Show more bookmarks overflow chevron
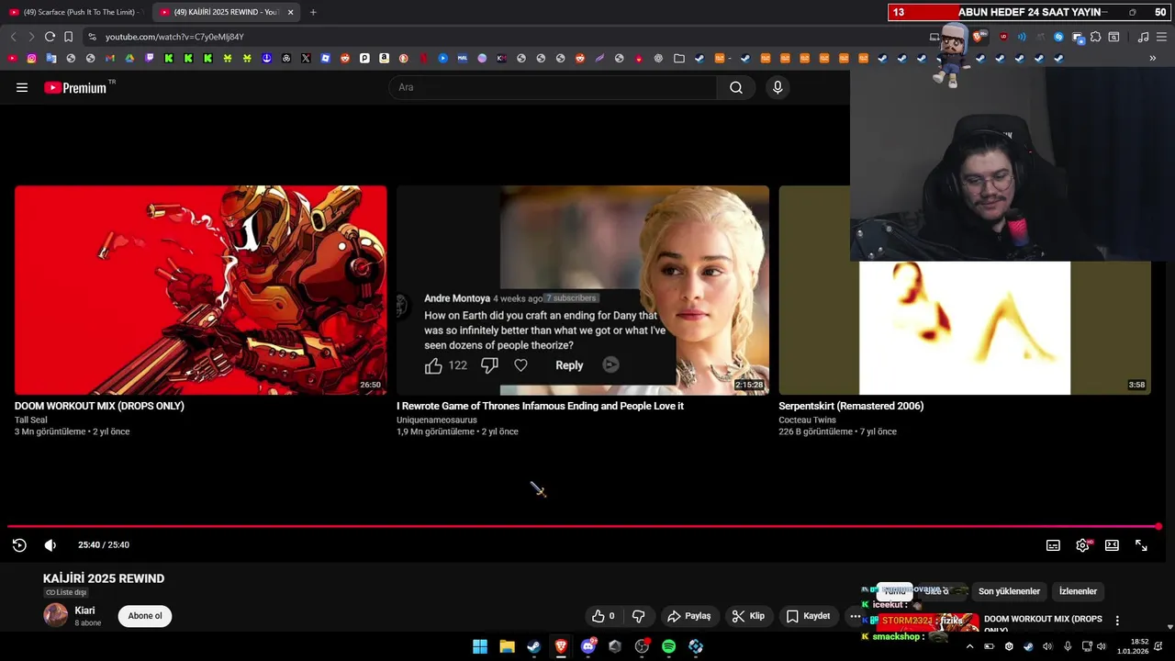The width and height of the screenshot is (1175, 661). 1153,58
